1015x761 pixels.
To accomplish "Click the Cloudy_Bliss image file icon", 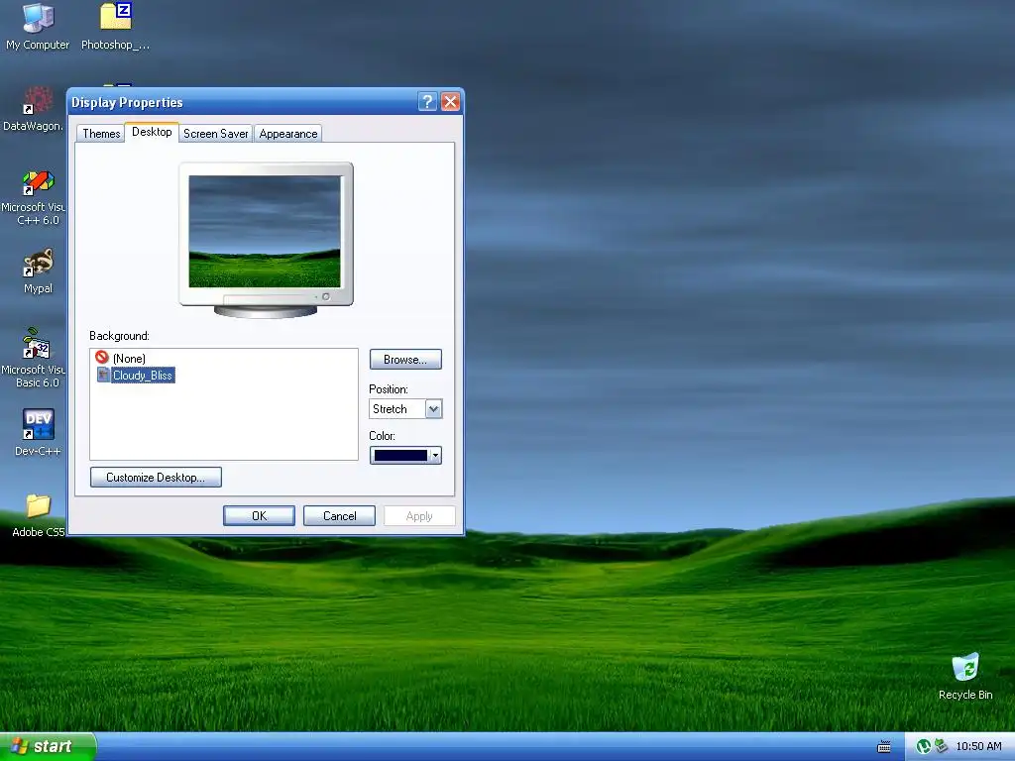I will click(103, 375).
